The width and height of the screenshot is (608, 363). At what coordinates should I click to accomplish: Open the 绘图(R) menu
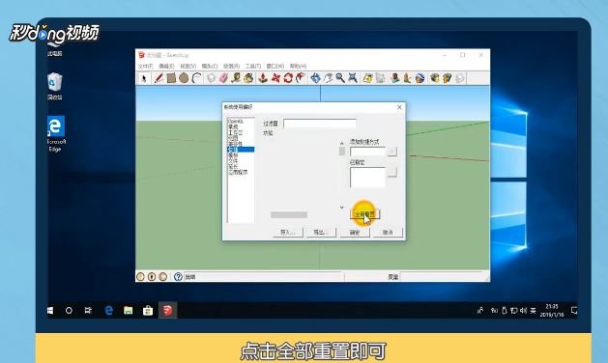(x=231, y=67)
